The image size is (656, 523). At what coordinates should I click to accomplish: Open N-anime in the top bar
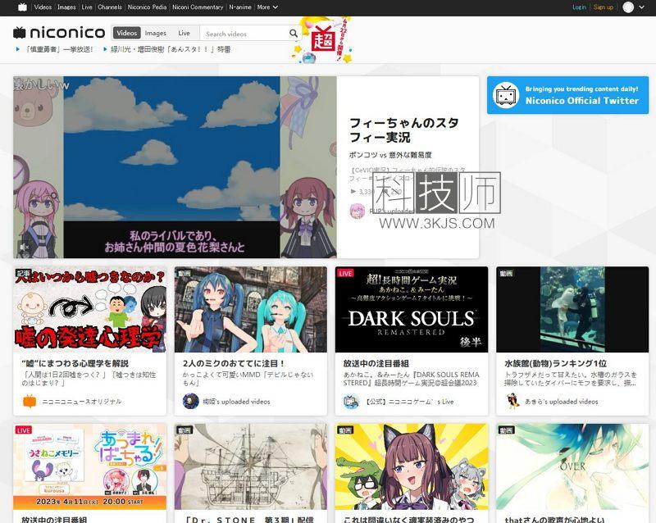point(240,7)
